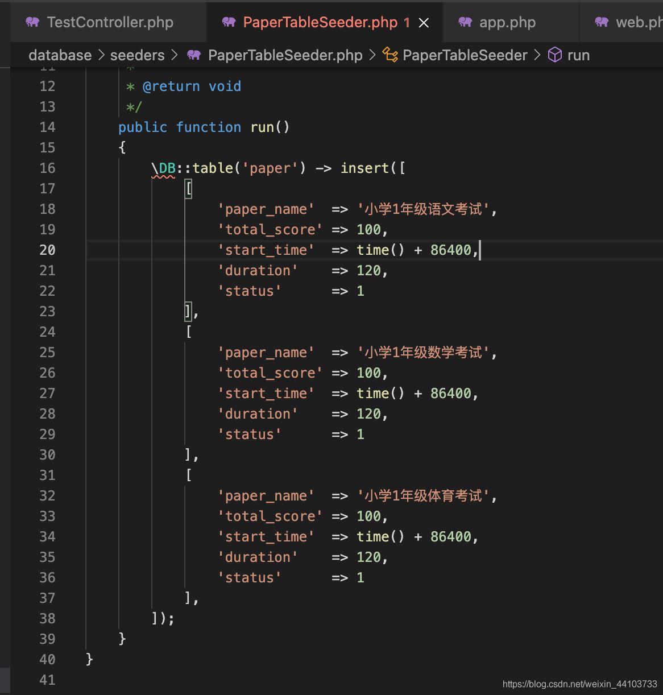Switch to the TestController.php tab

[110, 22]
